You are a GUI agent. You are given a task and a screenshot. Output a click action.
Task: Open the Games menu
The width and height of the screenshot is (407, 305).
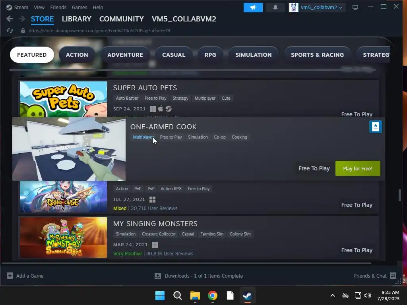pyautogui.click(x=79, y=7)
